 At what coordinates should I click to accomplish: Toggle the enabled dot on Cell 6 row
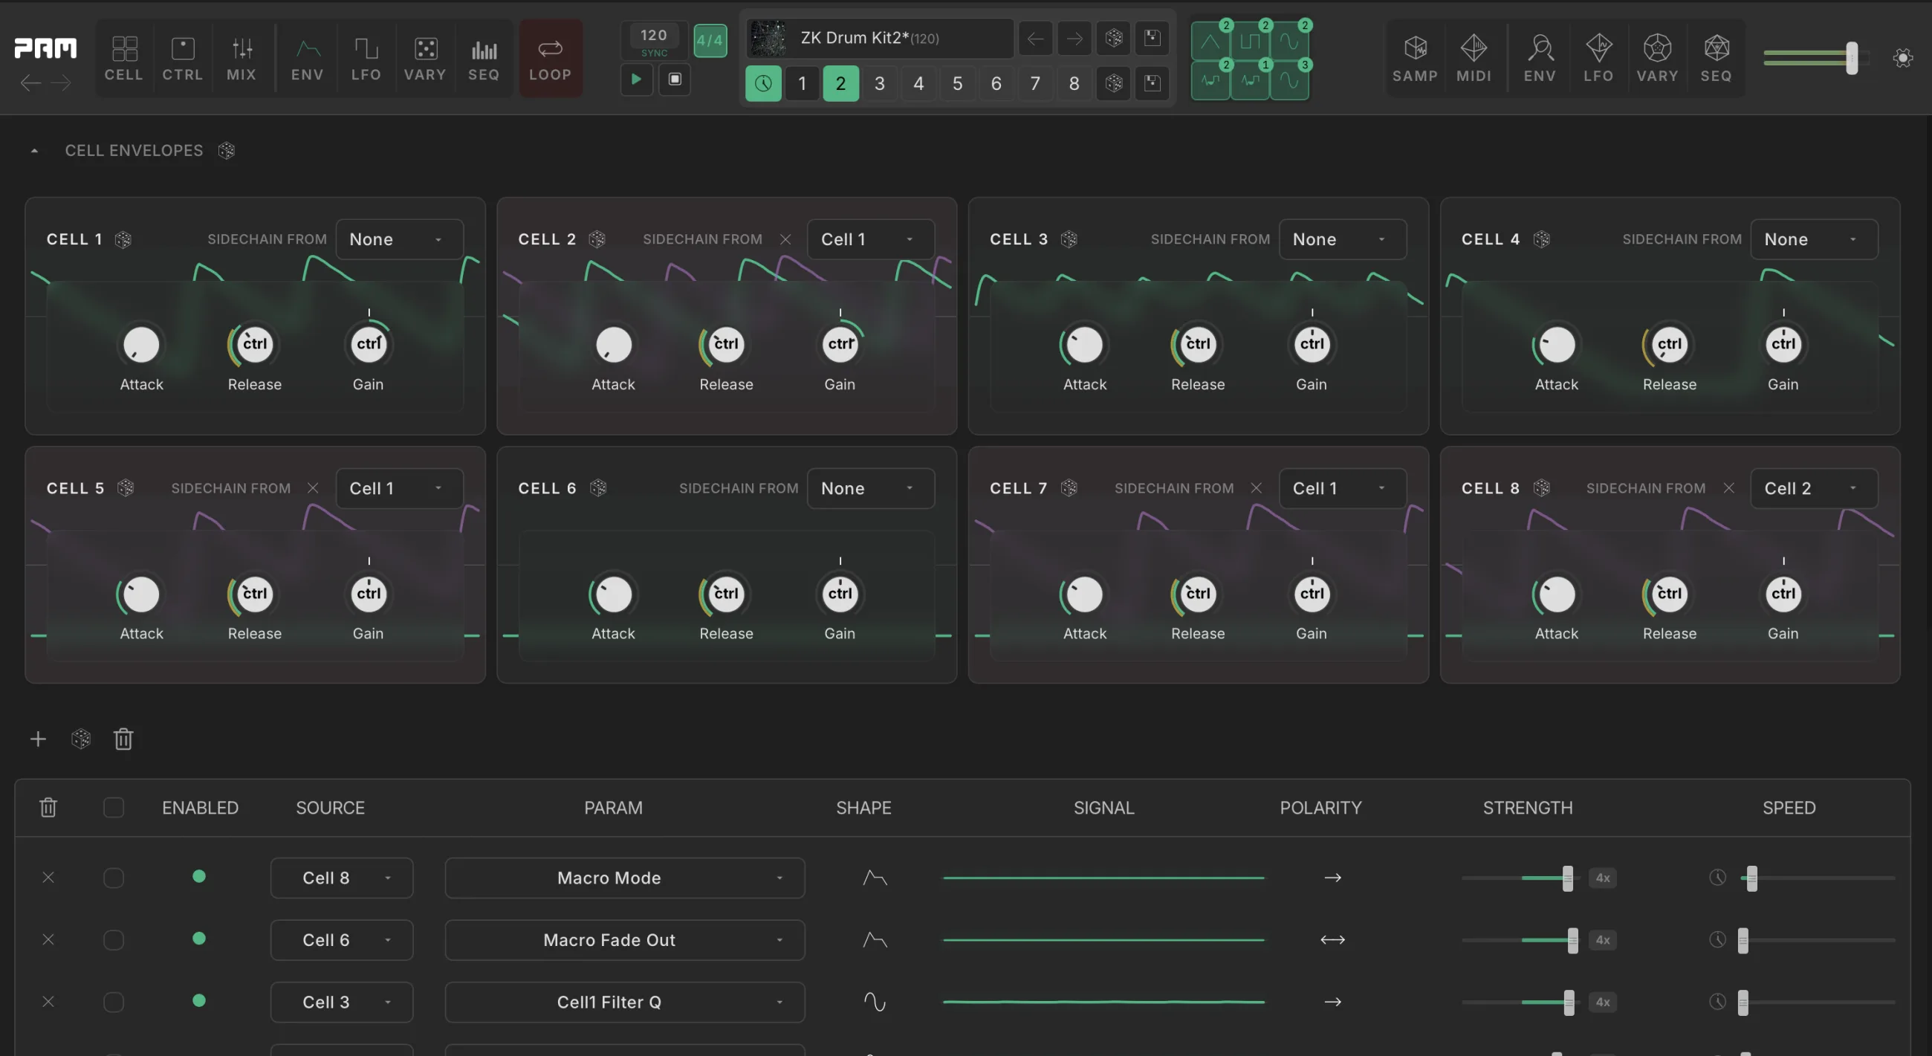(198, 939)
